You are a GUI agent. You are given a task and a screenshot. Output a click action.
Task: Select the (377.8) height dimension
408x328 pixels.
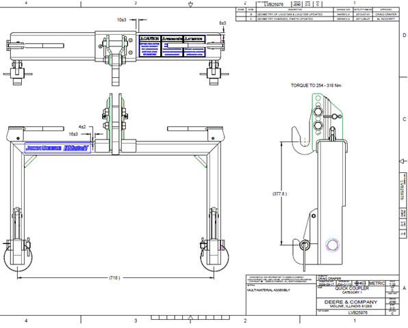(280, 194)
